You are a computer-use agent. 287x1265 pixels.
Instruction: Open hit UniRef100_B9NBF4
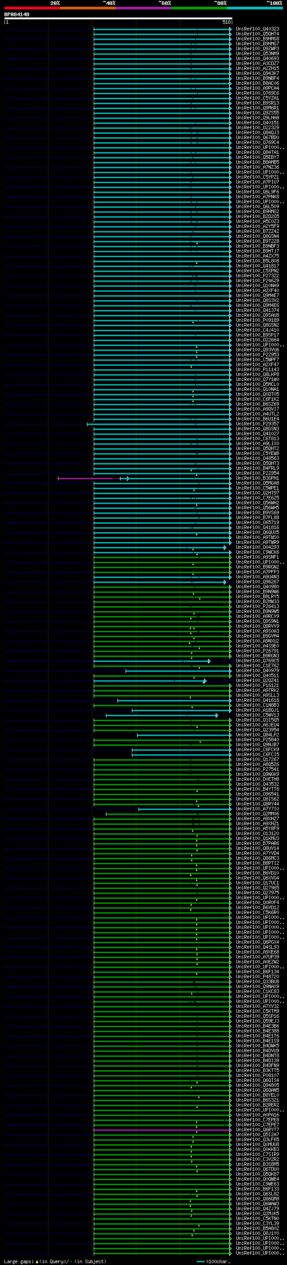tap(257, 78)
